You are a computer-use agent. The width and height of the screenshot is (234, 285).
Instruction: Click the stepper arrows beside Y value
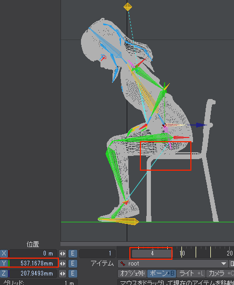tap(63, 263)
